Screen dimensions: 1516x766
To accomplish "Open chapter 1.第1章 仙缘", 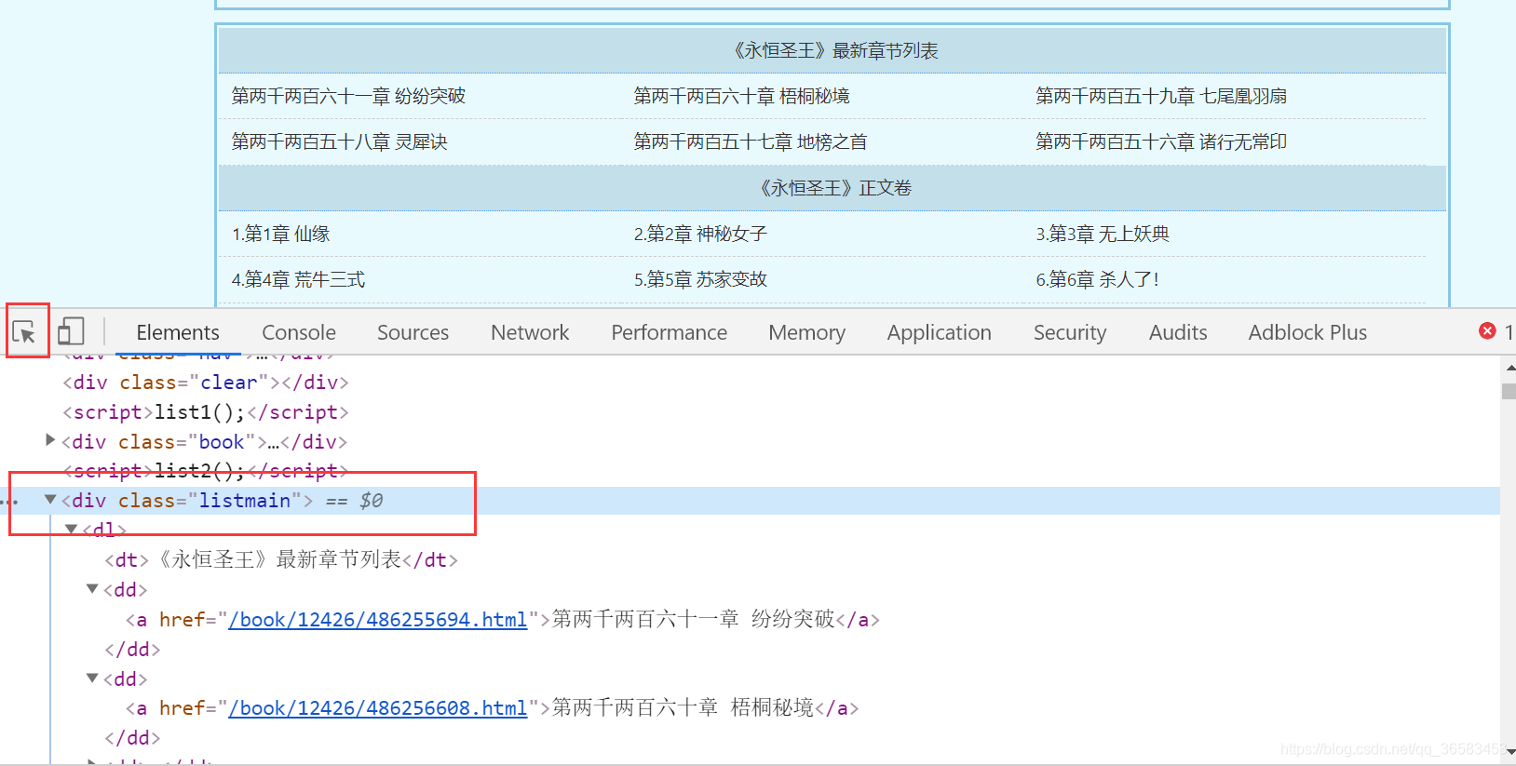I will click(281, 234).
